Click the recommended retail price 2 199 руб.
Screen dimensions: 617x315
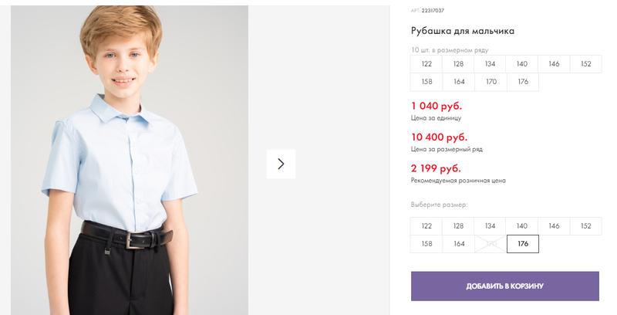[x=437, y=168]
